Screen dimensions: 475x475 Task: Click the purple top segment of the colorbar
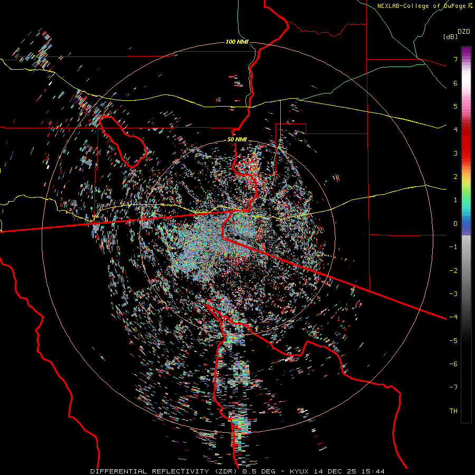tap(466, 51)
